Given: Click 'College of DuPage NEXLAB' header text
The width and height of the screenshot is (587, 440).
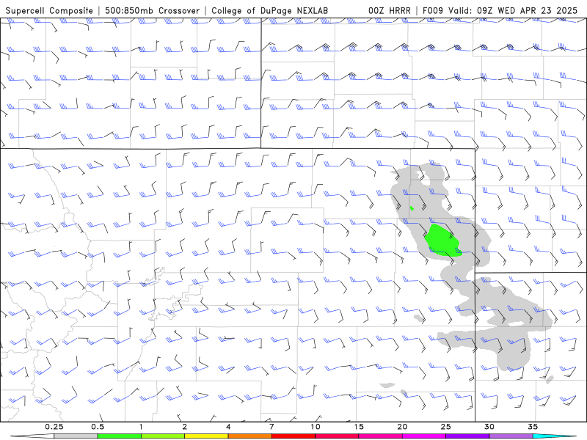Looking at the screenshot, I should (269, 10).
